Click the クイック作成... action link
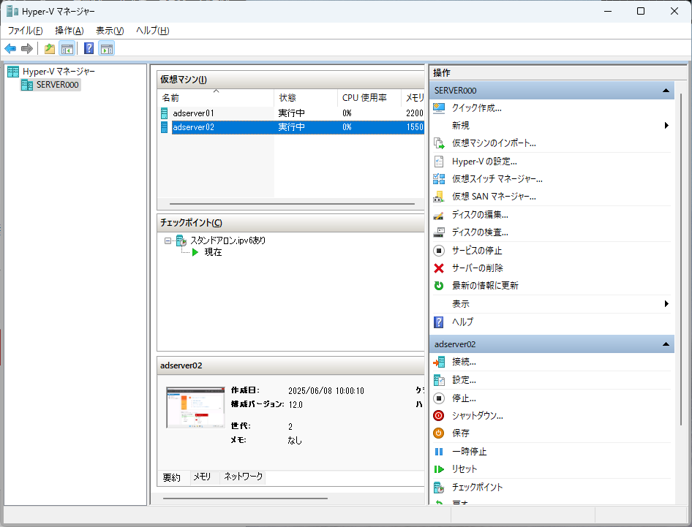Screen dimensions: 692x527 477,108
